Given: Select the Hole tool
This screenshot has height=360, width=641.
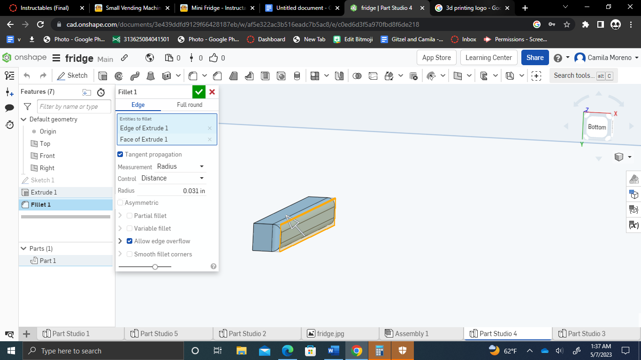Looking at the screenshot, I should (280, 75).
